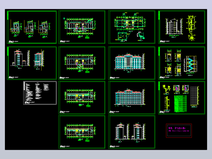Select the sheet with three small angled plans
The width and height of the screenshot is (212, 159).
(32, 27)
